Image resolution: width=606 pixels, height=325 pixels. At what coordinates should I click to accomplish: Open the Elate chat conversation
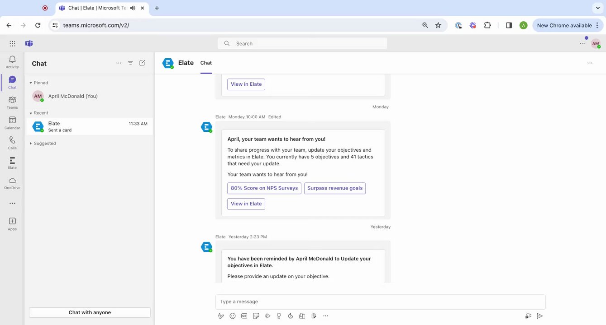click(x=90, y=126)
